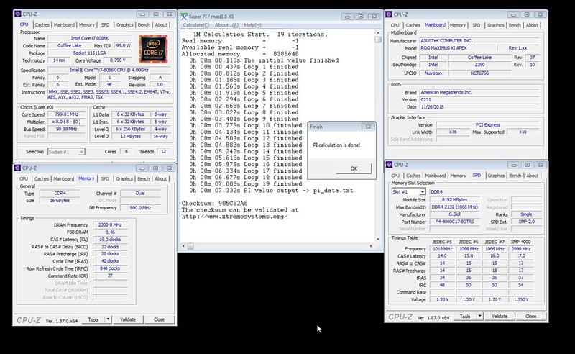Image resolution: width=575 pixels, height=354 pixels.
Task: Click the Intel Core i7 logo badge
Action: tap(153, 49)
